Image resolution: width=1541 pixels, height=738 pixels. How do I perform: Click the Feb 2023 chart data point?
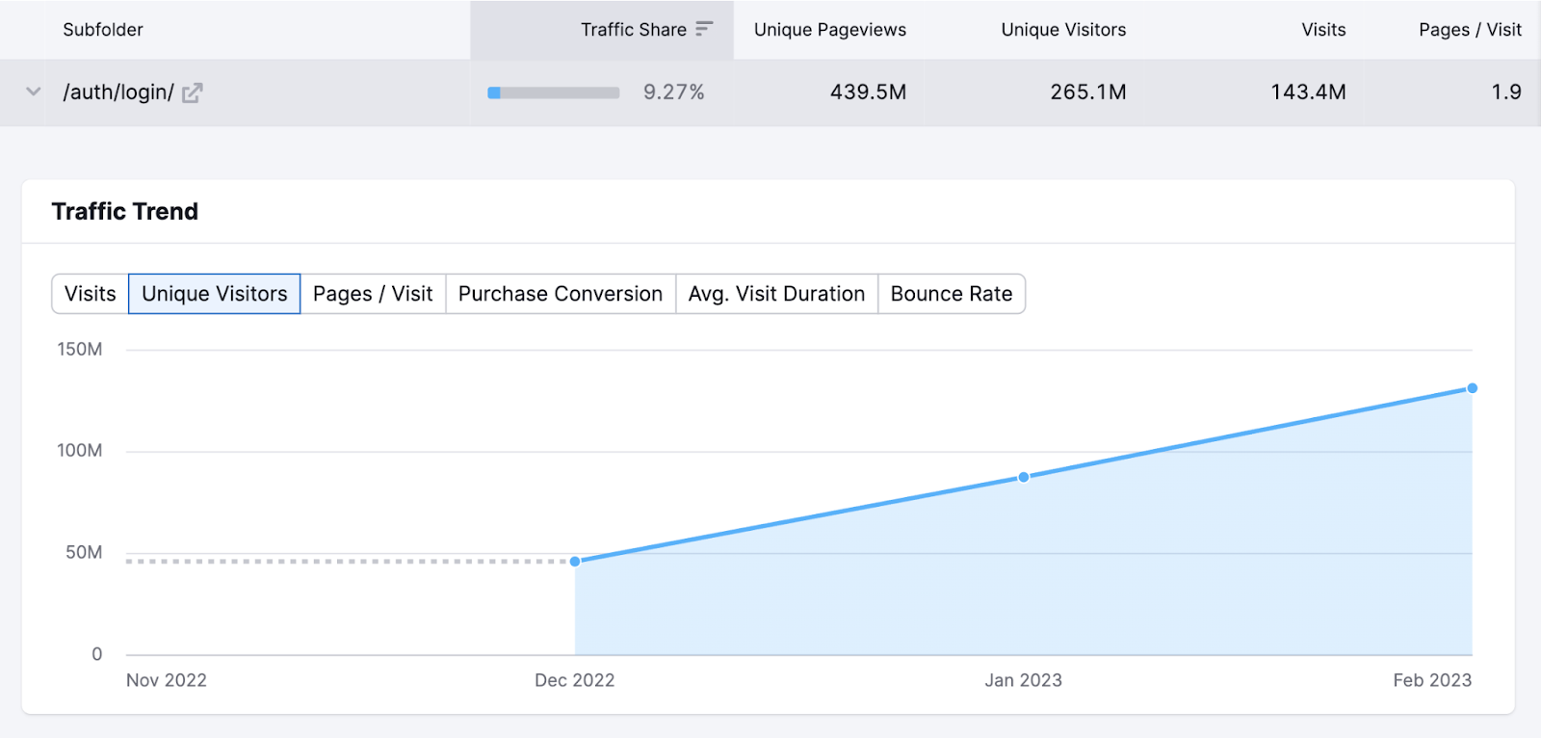1472,388
